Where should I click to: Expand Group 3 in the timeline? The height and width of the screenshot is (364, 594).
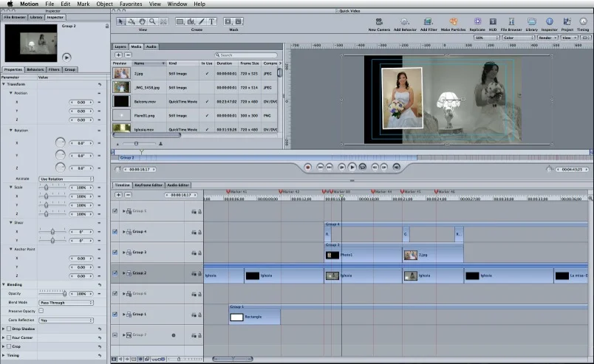click(124, 253)
